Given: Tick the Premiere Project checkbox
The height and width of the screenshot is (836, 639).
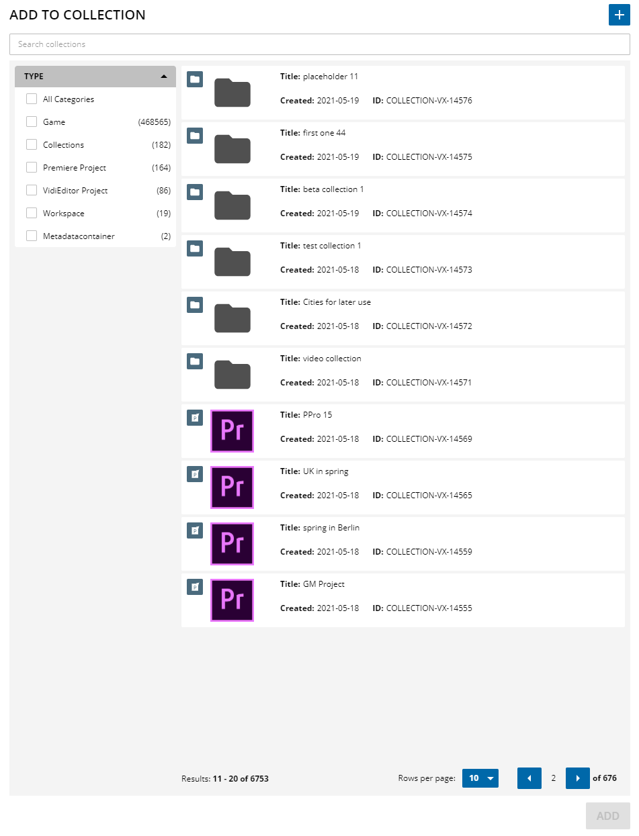Looking at the screenshot, I should click(32, 168).
